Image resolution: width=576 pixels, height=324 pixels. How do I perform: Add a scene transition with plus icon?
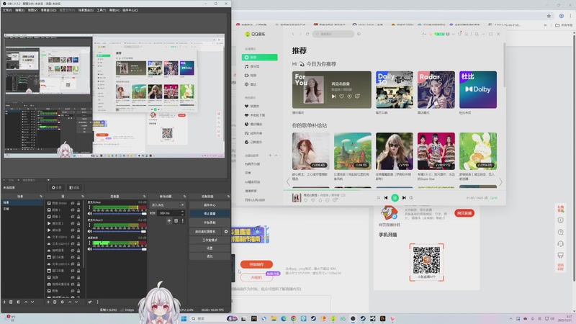(x=169, y=221)
